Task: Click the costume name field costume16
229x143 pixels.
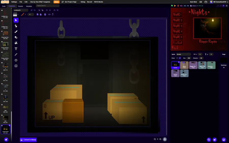Action: pos(21,10)
